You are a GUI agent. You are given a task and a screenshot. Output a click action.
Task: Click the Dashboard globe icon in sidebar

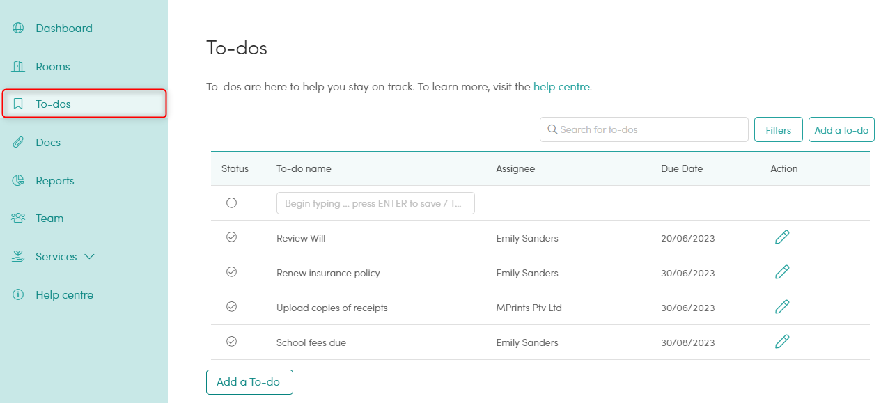(18, 29)
